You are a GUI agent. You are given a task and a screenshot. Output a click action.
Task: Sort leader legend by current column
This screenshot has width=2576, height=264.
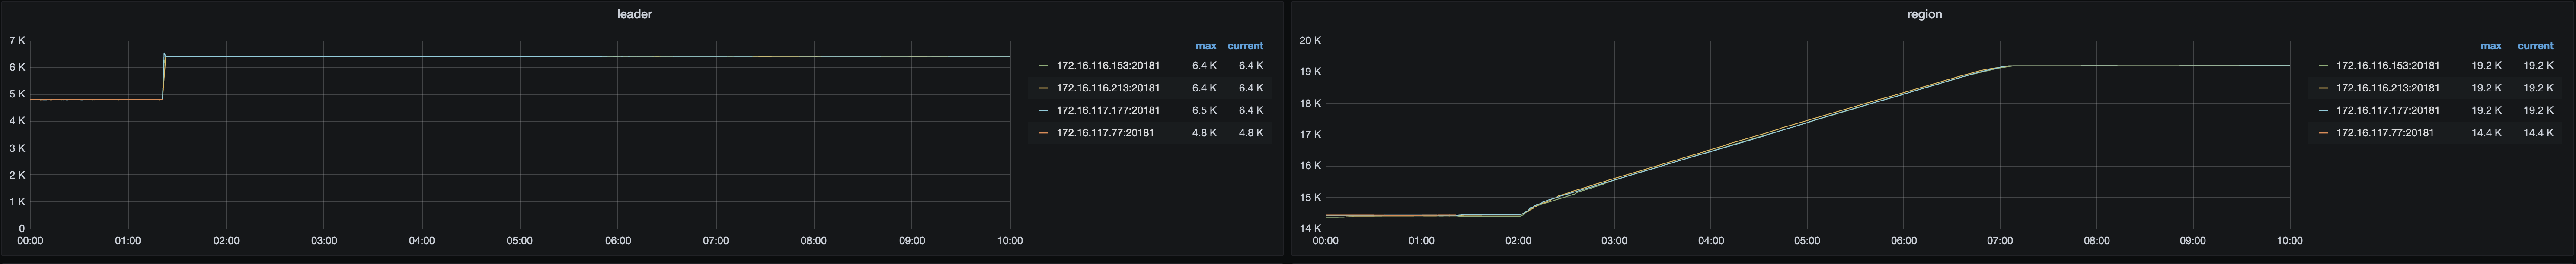click(1245, 46)
